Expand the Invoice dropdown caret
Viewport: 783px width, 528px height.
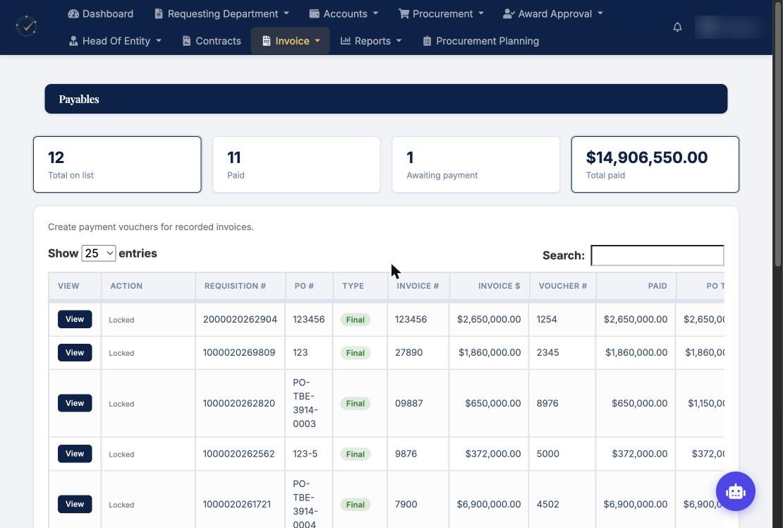[317, 41]
